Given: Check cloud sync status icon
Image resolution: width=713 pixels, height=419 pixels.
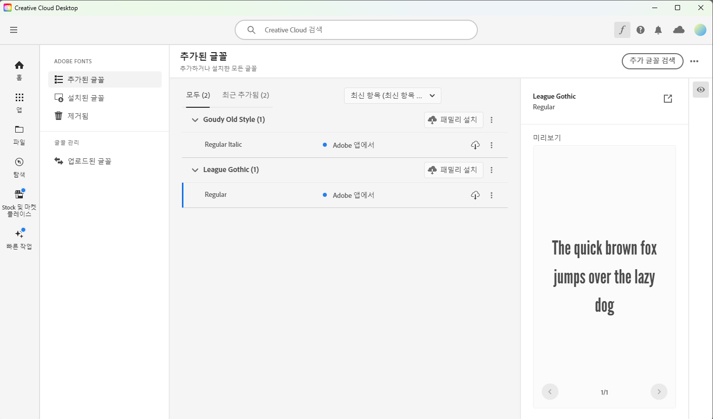Looking at the screenshot, I should point(679,30).
